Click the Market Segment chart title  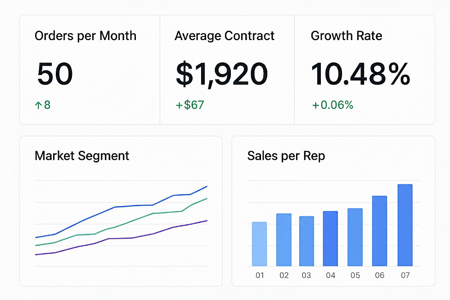82,156
